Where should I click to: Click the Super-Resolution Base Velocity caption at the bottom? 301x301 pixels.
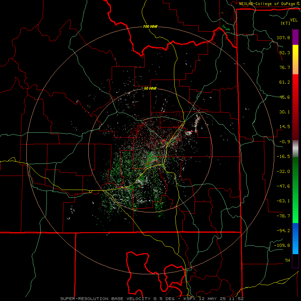[152, 299]
